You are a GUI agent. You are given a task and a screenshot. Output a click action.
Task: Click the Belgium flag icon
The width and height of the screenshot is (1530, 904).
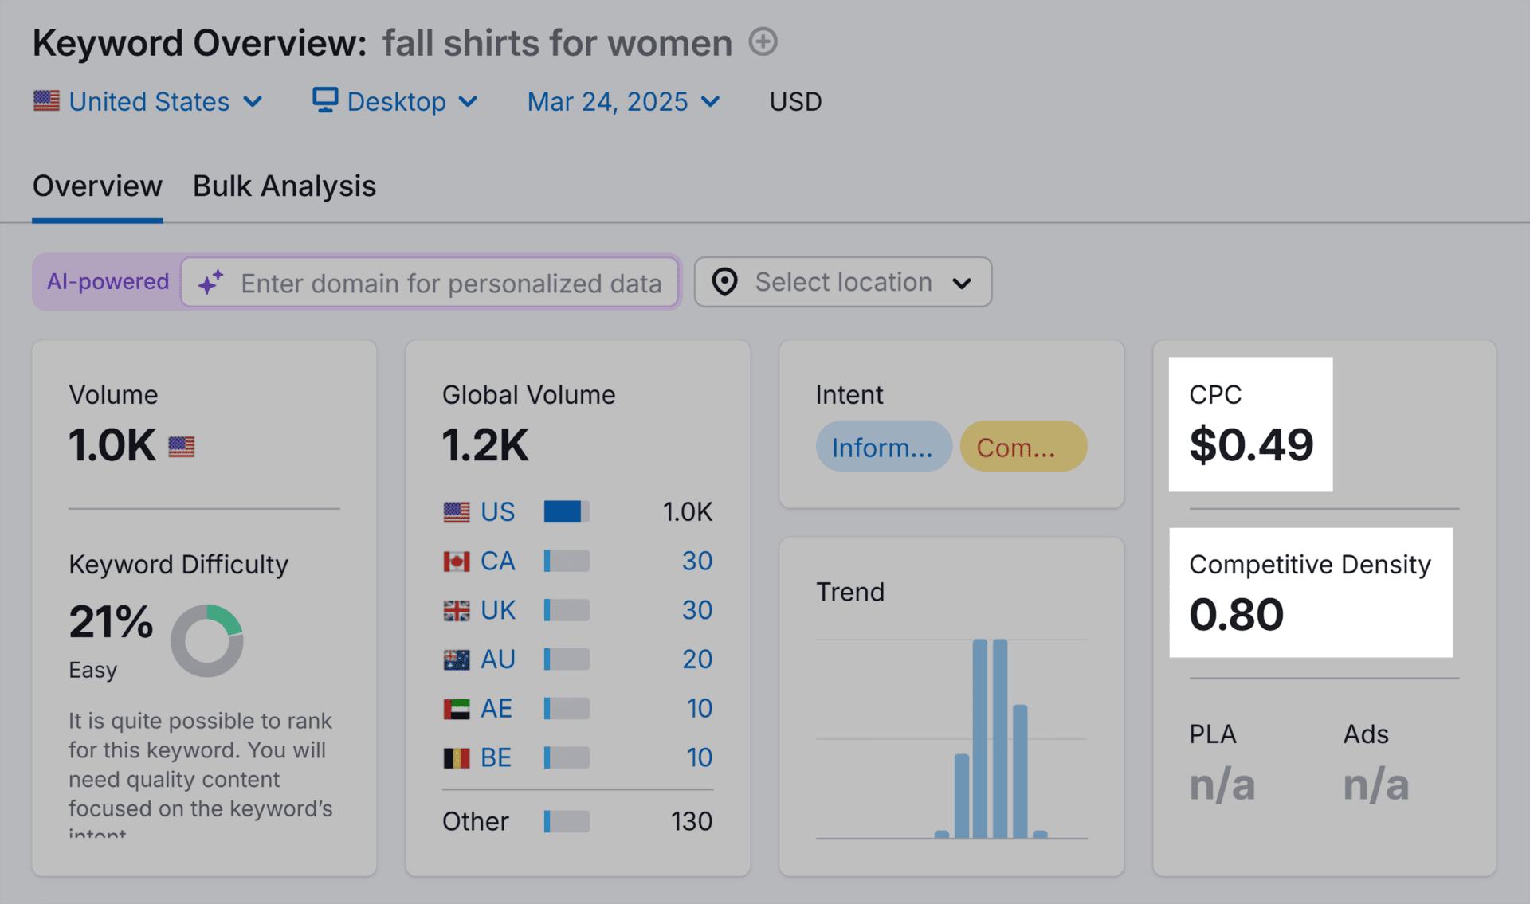pyautogui.click(x=457, y=757)
